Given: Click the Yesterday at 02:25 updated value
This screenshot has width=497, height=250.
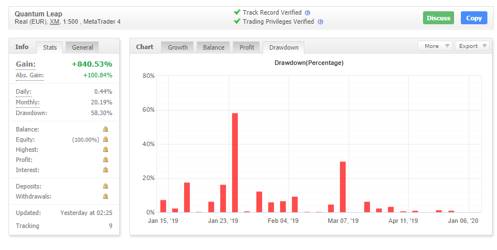Looking at the screenshot, I should [86, 213].
